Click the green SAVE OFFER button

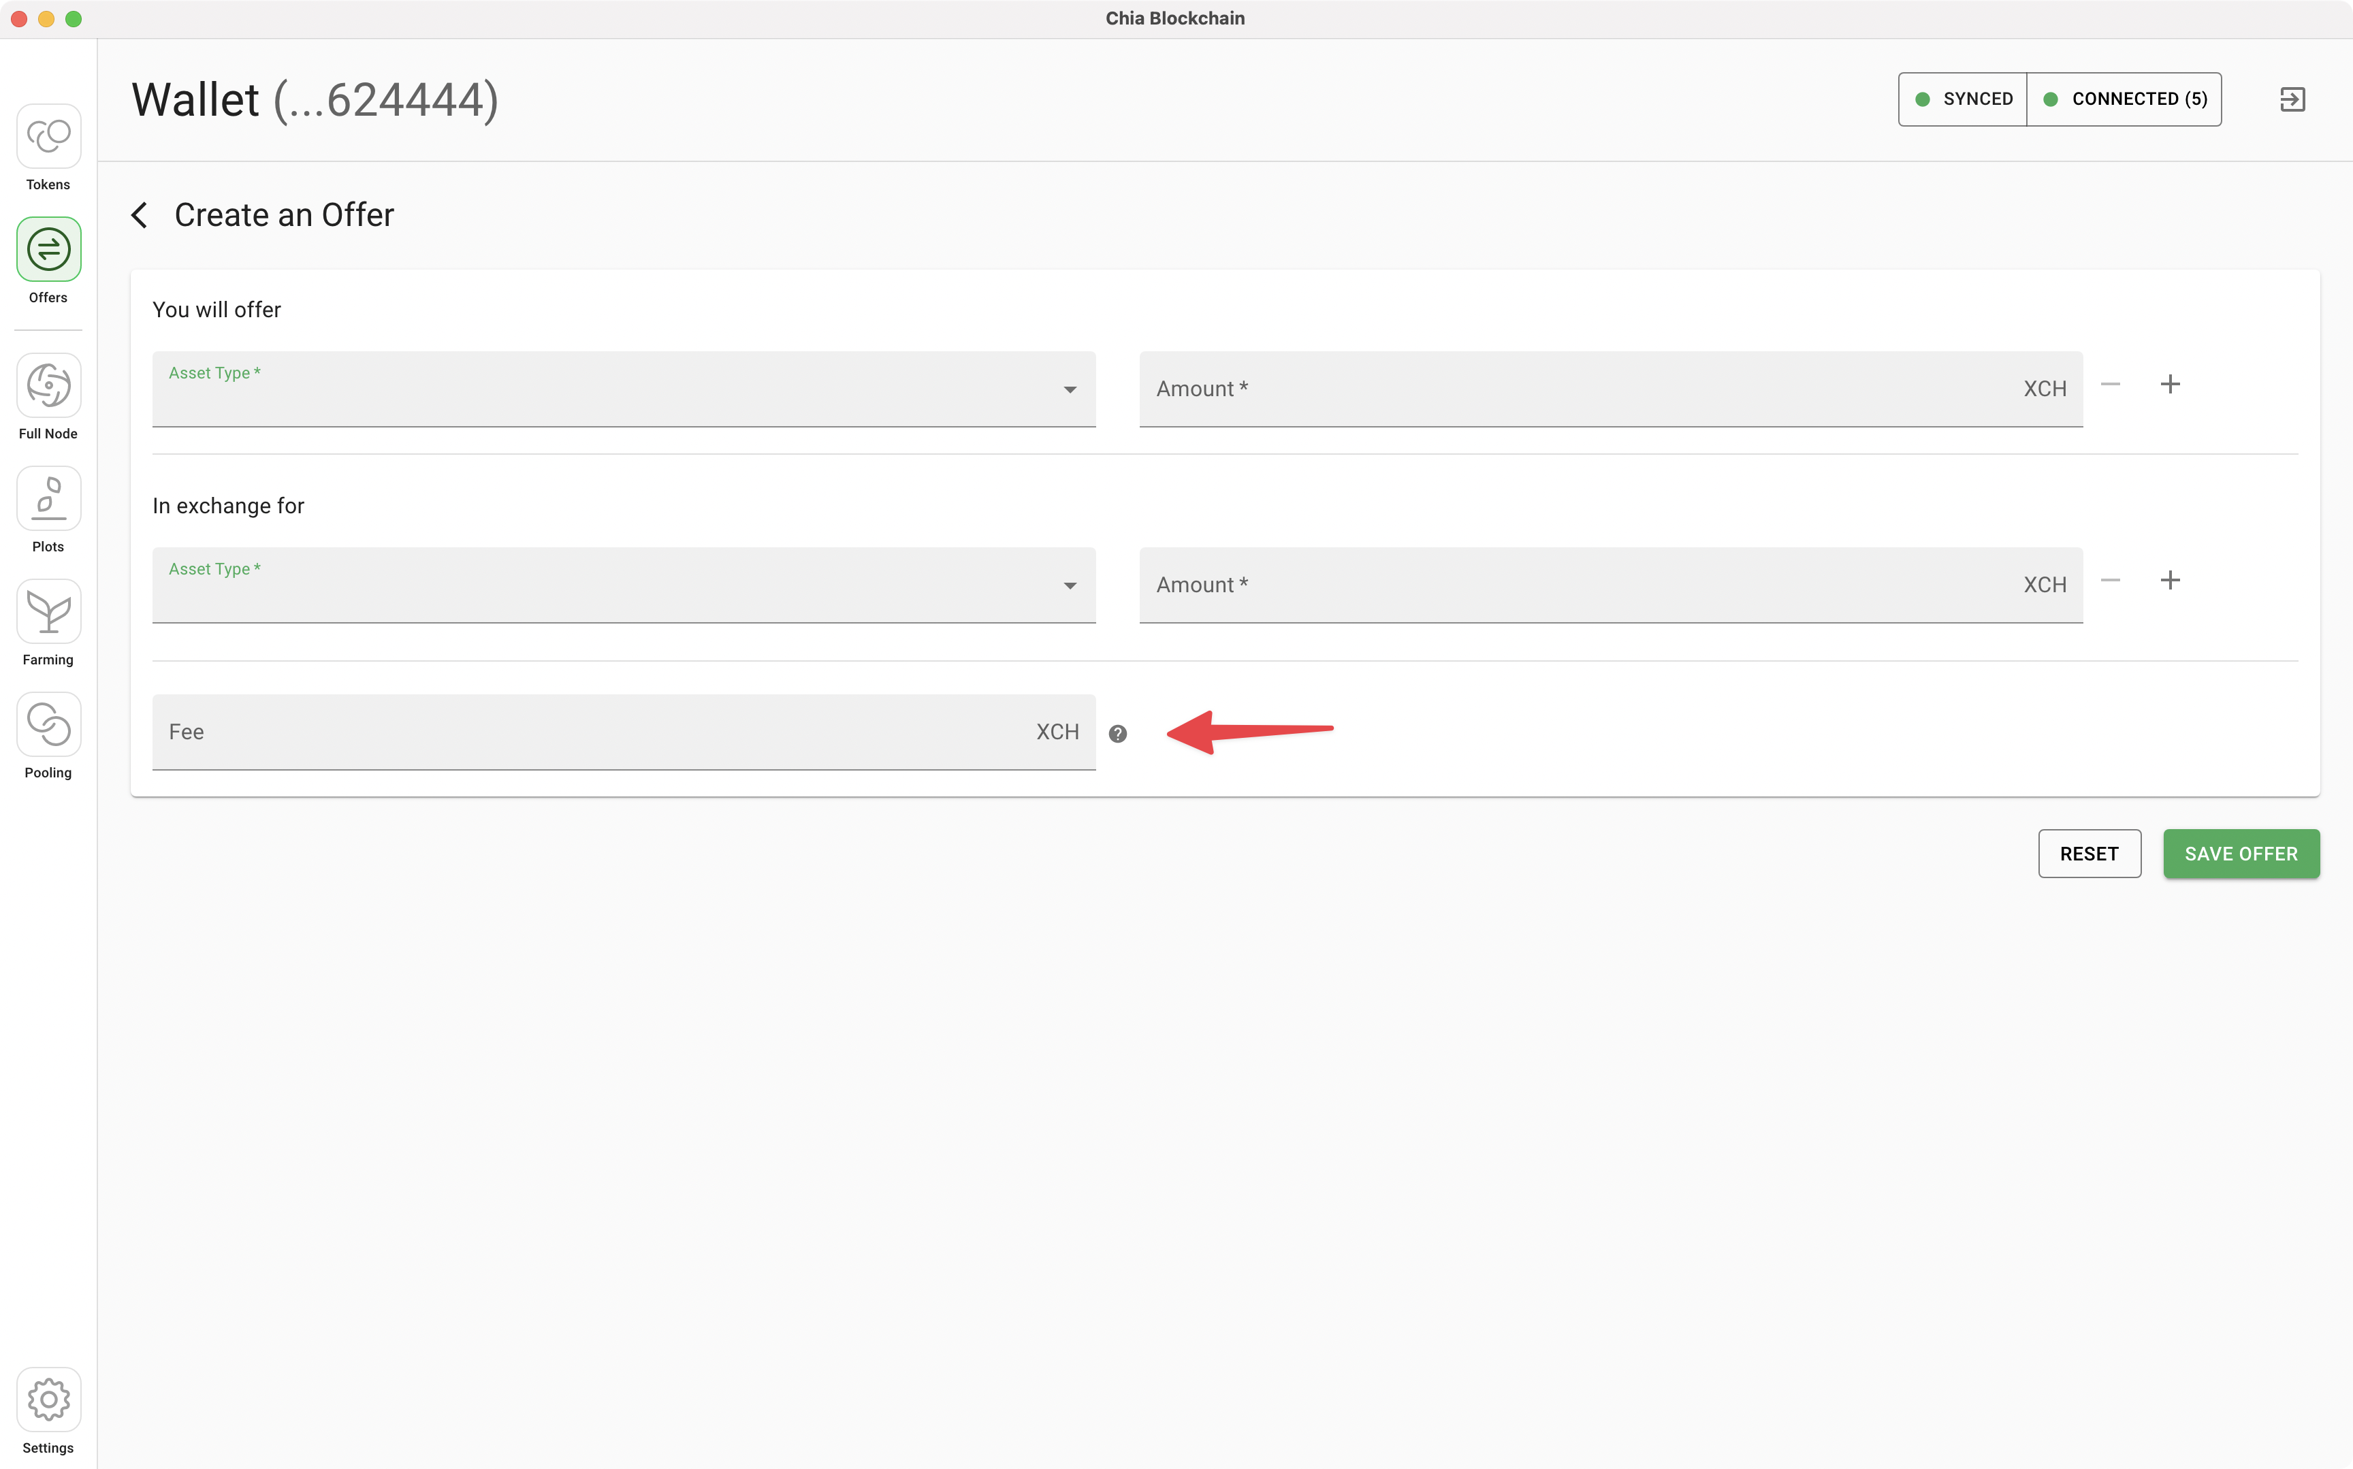(2240, 854)
